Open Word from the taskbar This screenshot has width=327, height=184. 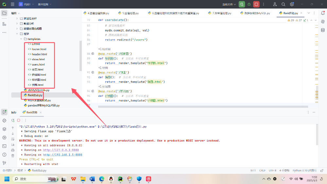point(92,179)
